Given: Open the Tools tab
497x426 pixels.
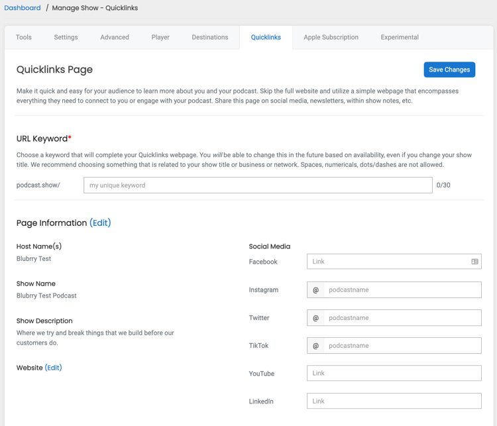Looking at the screenshot, I should coord(24,37).
